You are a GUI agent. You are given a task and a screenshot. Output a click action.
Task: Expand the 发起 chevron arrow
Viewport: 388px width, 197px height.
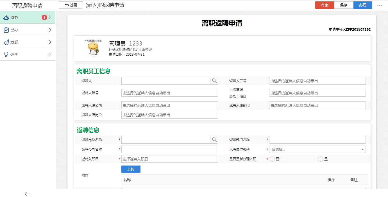point(50,42)
